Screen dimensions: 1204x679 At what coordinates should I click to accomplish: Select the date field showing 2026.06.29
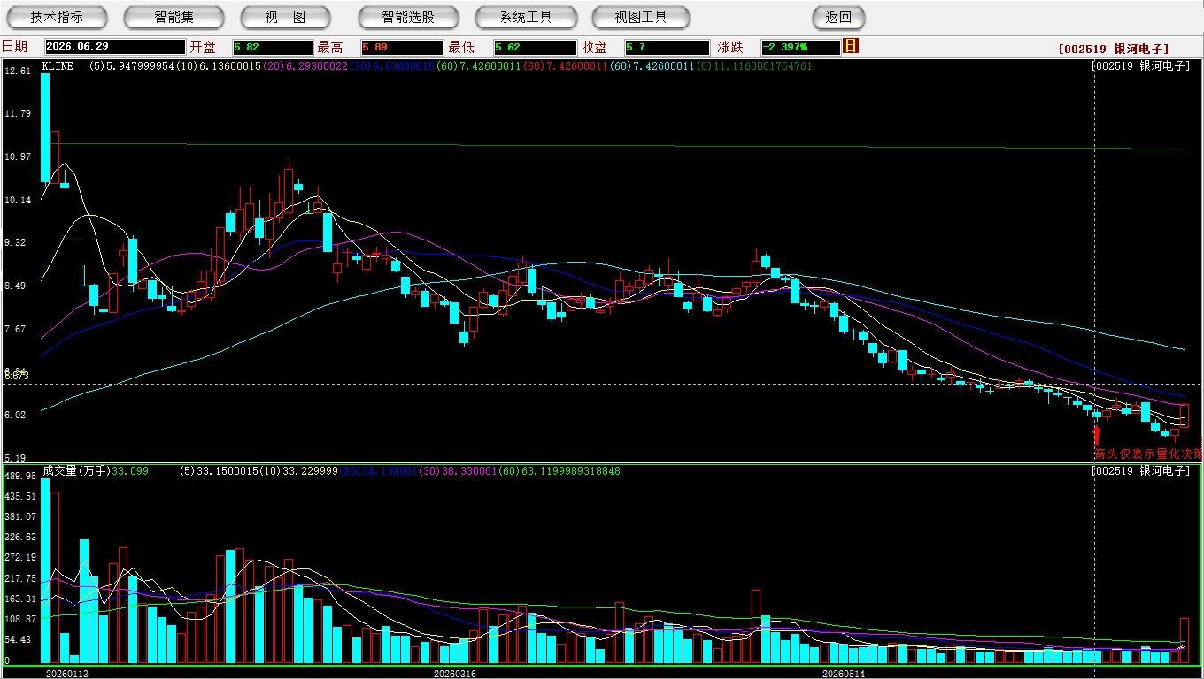coord(115,48)
